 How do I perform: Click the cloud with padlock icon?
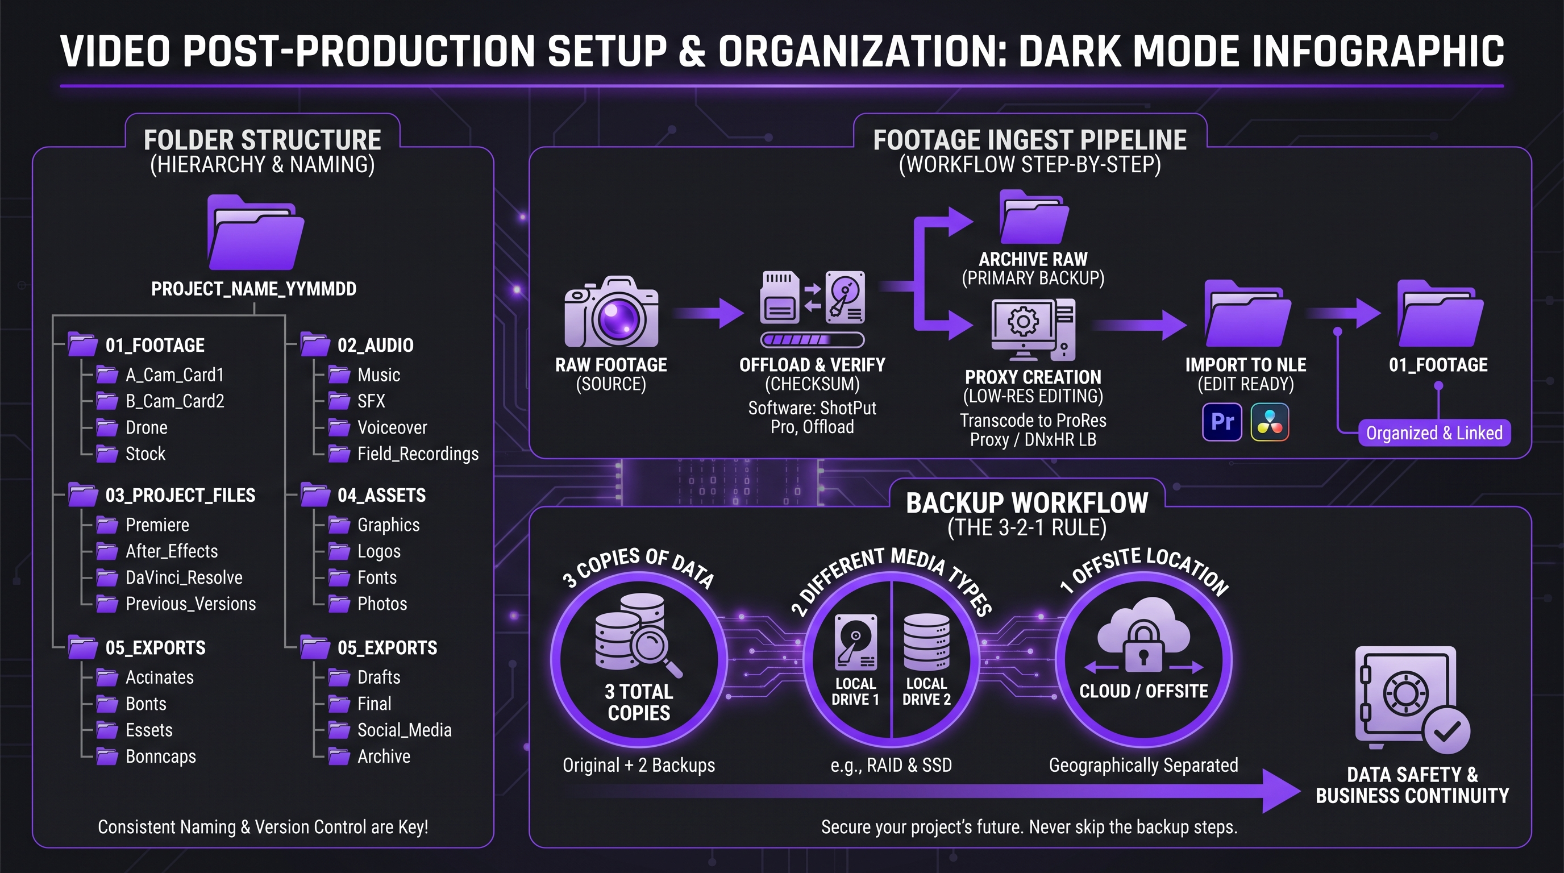coord(1143,636)
